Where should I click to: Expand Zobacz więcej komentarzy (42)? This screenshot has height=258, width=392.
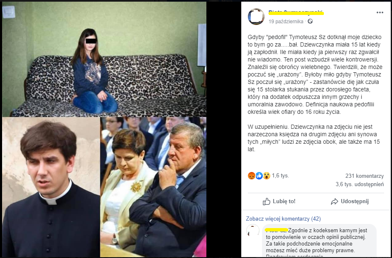click(x=283, y=219)
